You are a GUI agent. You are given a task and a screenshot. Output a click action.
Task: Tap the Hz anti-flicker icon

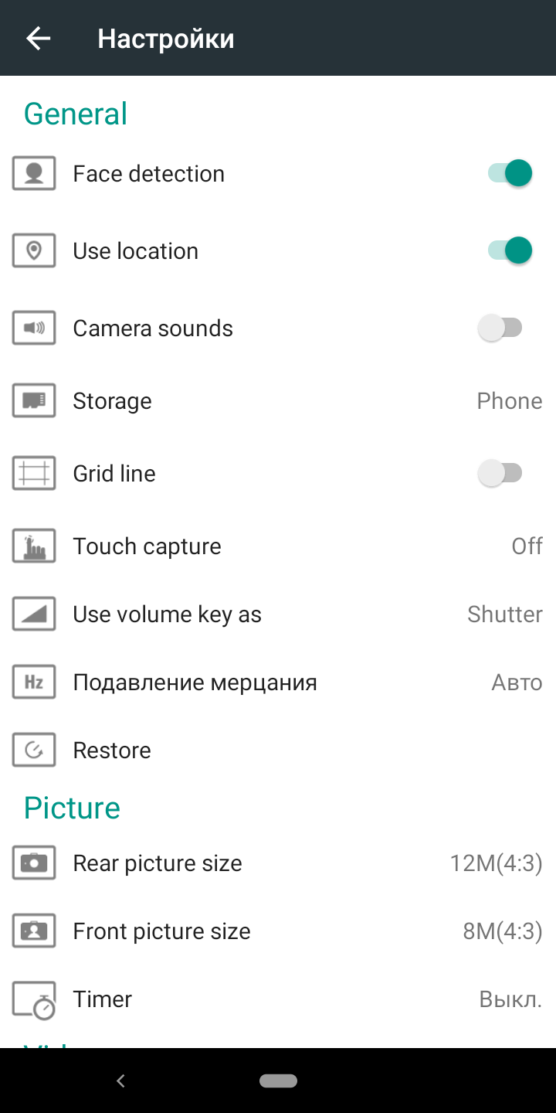pos(34,682)
